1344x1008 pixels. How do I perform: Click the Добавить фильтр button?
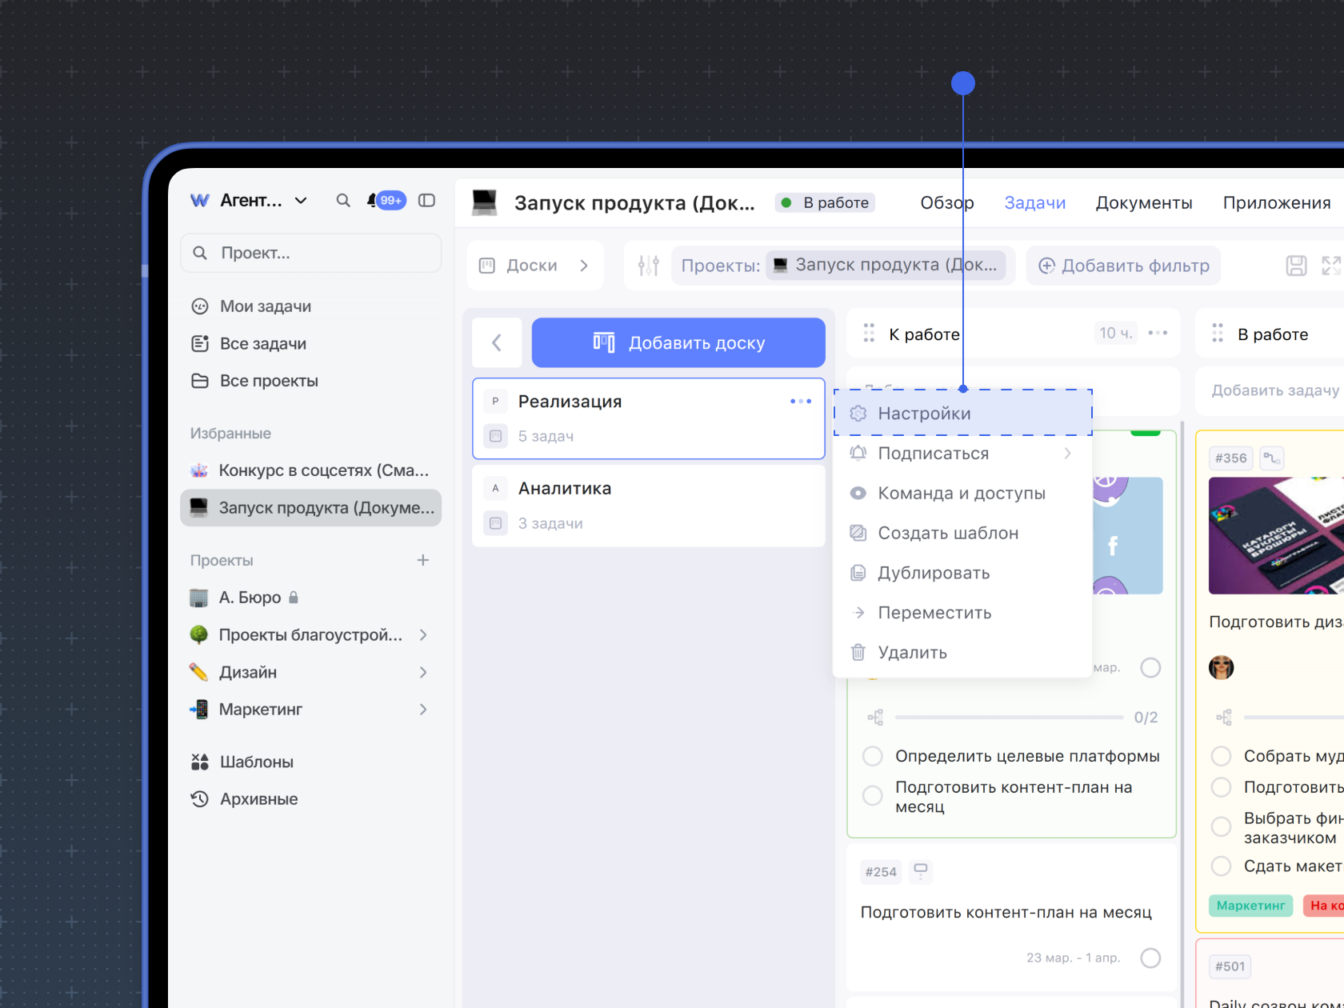coord(1123,266)
